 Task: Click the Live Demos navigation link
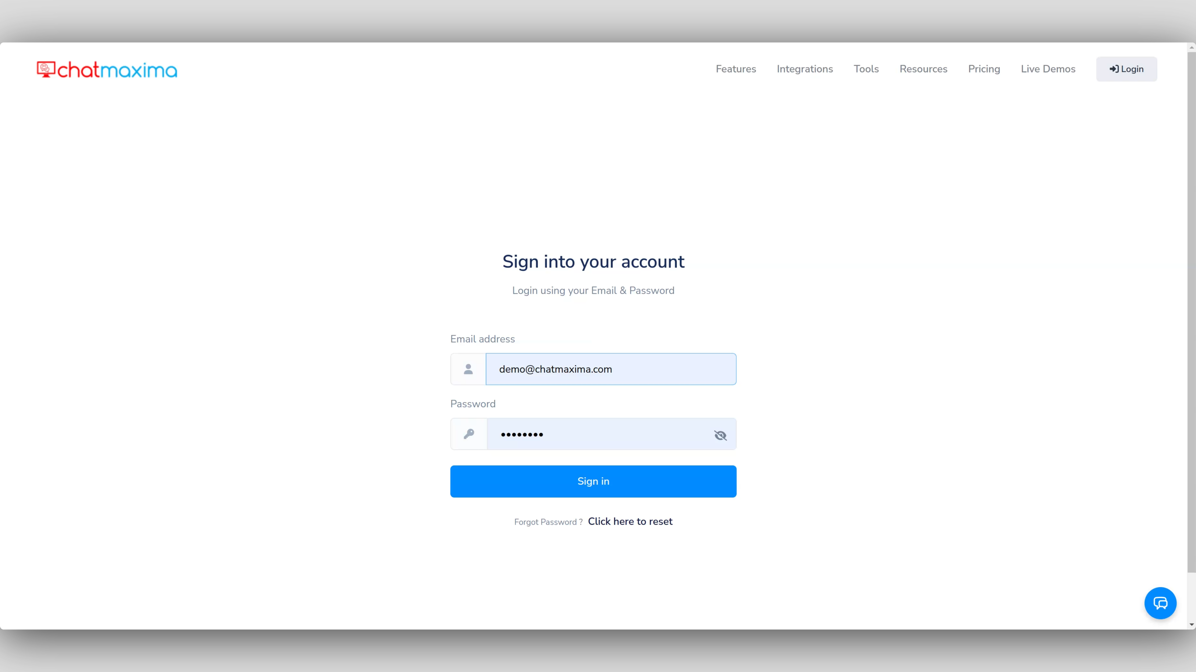coord(1048,69)
